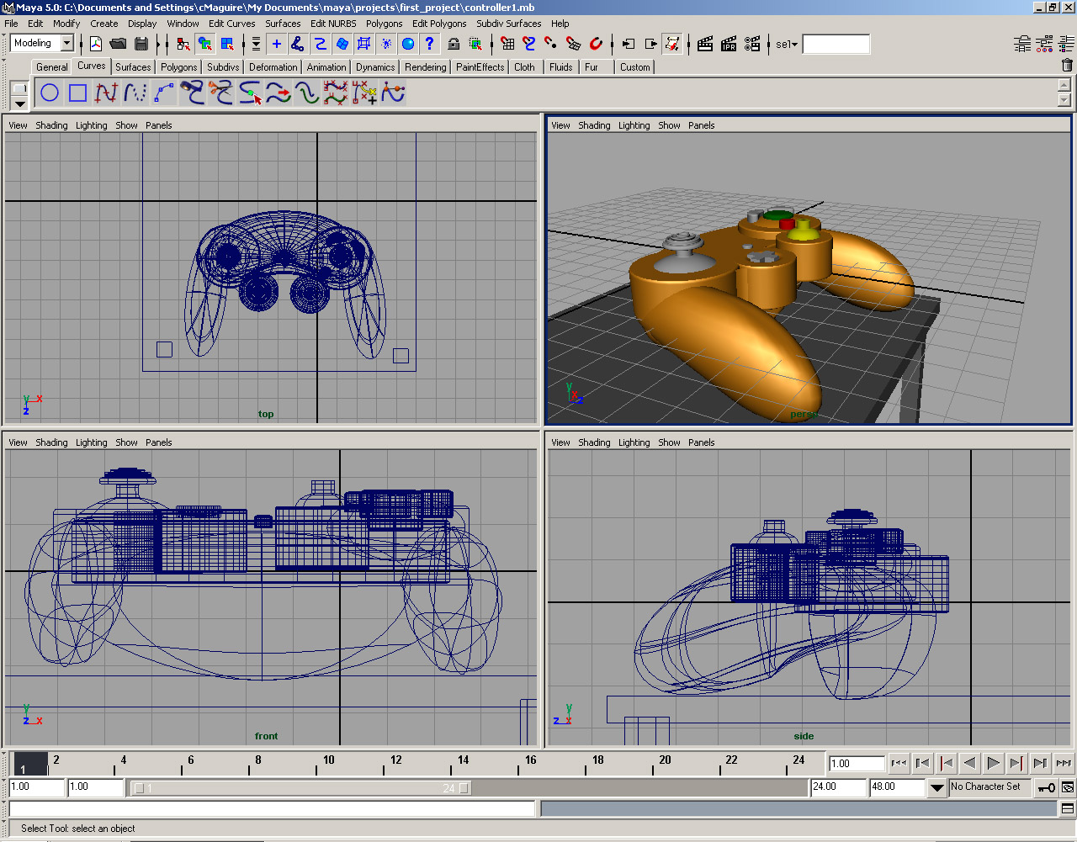The image size is (1077, 842).
Task: Open the Modeling menu set dropdown
Action: coord(67,44)
